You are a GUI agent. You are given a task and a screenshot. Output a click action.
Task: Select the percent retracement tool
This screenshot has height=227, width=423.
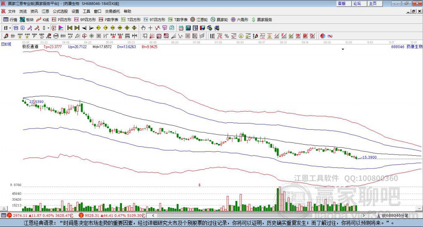[227, 36]
